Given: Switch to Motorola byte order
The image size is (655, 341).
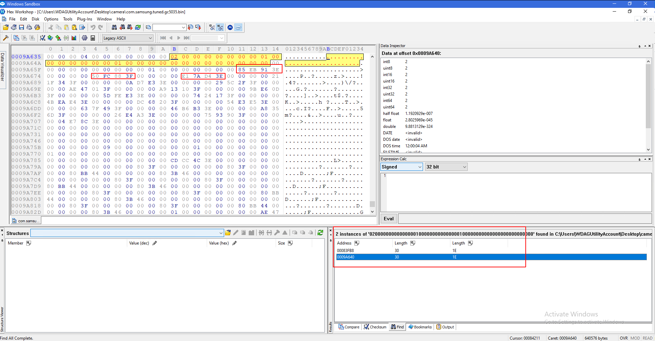Looking at the screenshot, I should click(x=230, y=28).
